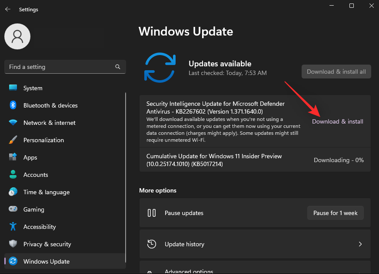The image size is (379, 274).
Task: Click the user account avatar
Action: pyautogui.click(x=17, y=36)
